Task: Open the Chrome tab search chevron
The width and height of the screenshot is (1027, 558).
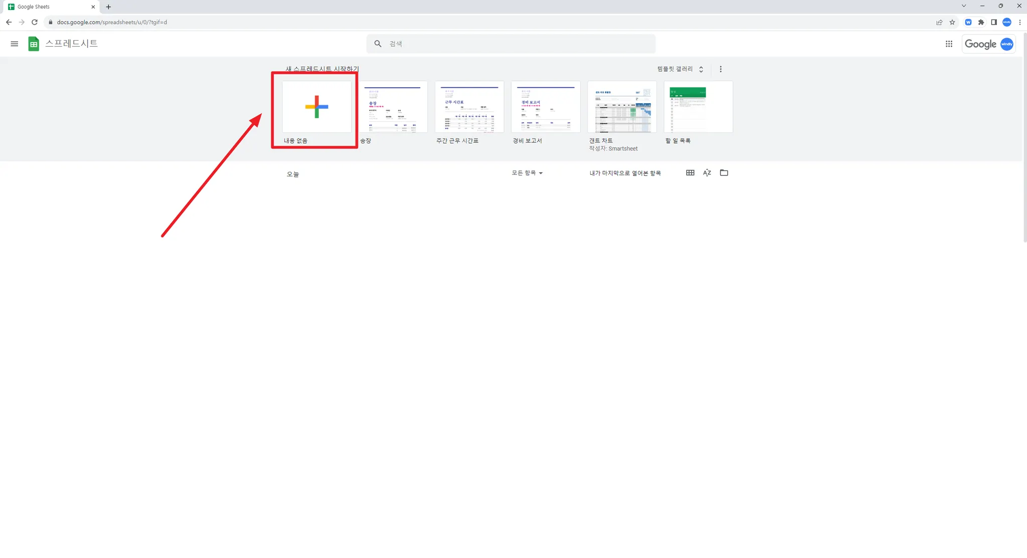Action: coord(963,6)
